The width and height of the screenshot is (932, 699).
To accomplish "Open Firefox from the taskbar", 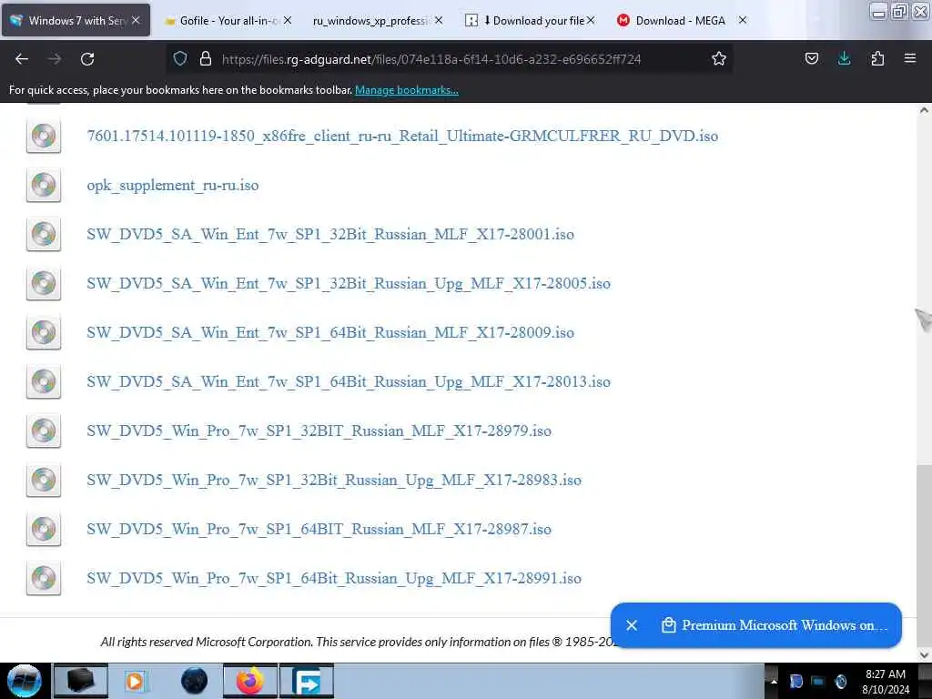I will [x=250, y=681].
